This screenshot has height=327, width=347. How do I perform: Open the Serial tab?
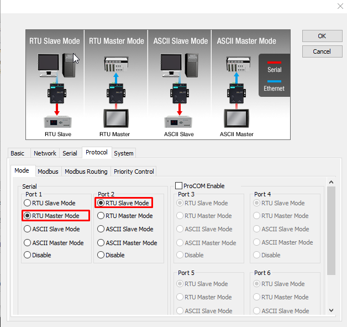[x=70, y=153]
